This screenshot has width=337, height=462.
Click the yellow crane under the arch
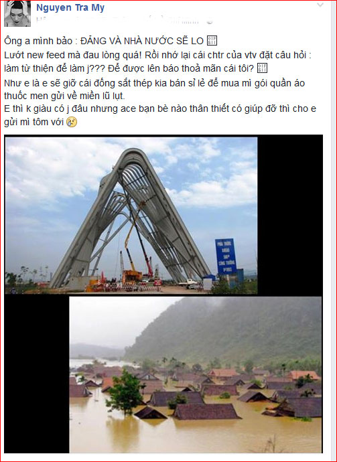point(131,250)
